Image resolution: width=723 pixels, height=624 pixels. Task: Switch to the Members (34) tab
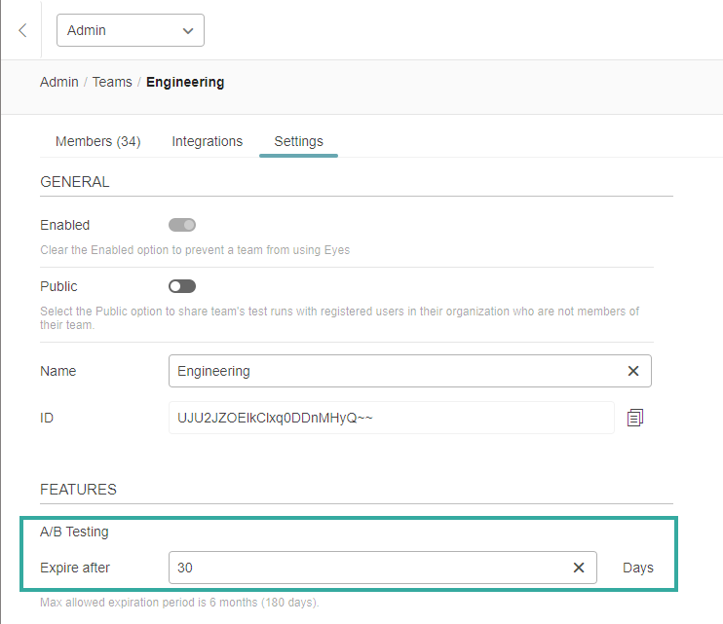[97, 141]
